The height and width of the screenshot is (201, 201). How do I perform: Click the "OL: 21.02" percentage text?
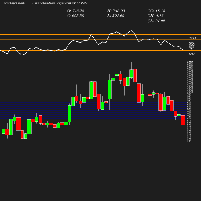(156, 21)
